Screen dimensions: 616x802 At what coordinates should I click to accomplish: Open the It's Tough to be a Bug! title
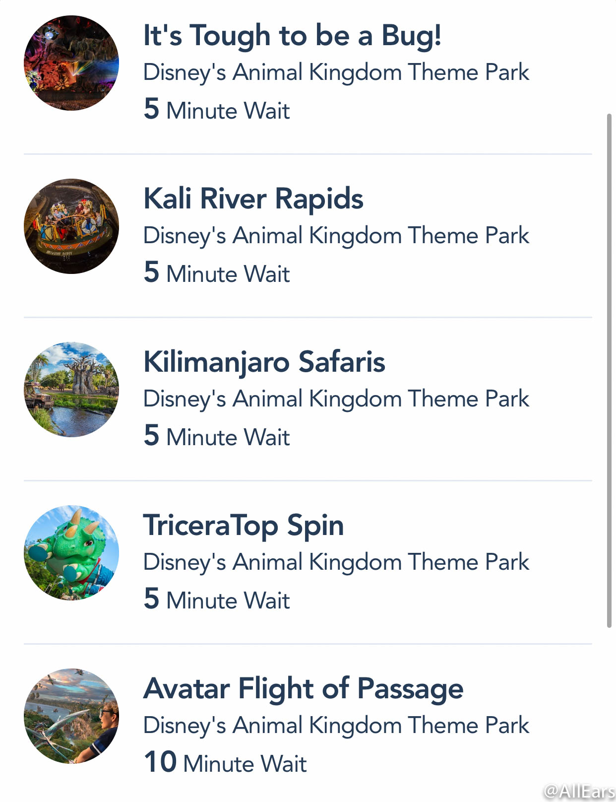click(292, 36)
